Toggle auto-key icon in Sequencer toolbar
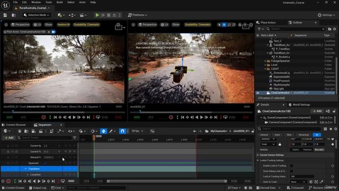The height and width of the screenshot is (191, 339). 104,131
